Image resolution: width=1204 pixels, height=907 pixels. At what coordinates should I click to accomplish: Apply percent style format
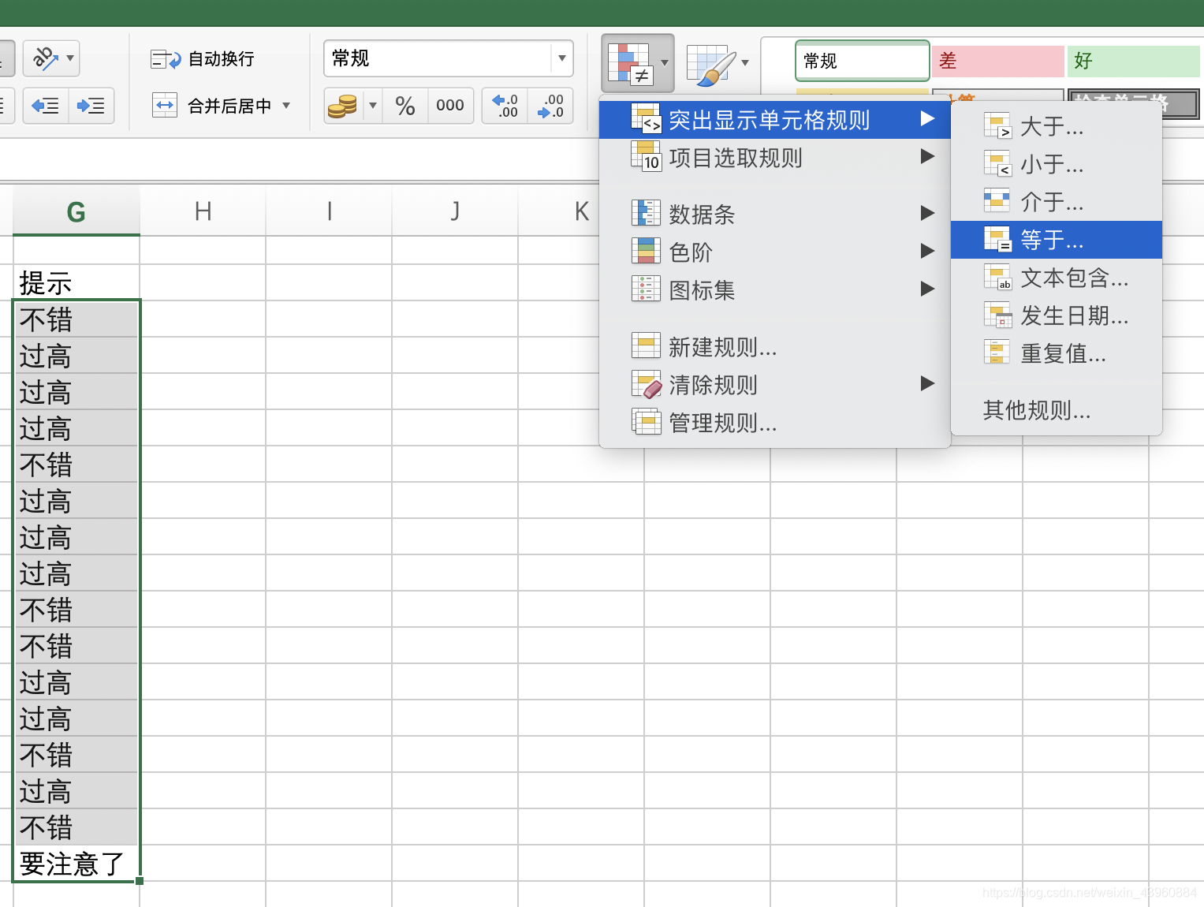point(405,106)
